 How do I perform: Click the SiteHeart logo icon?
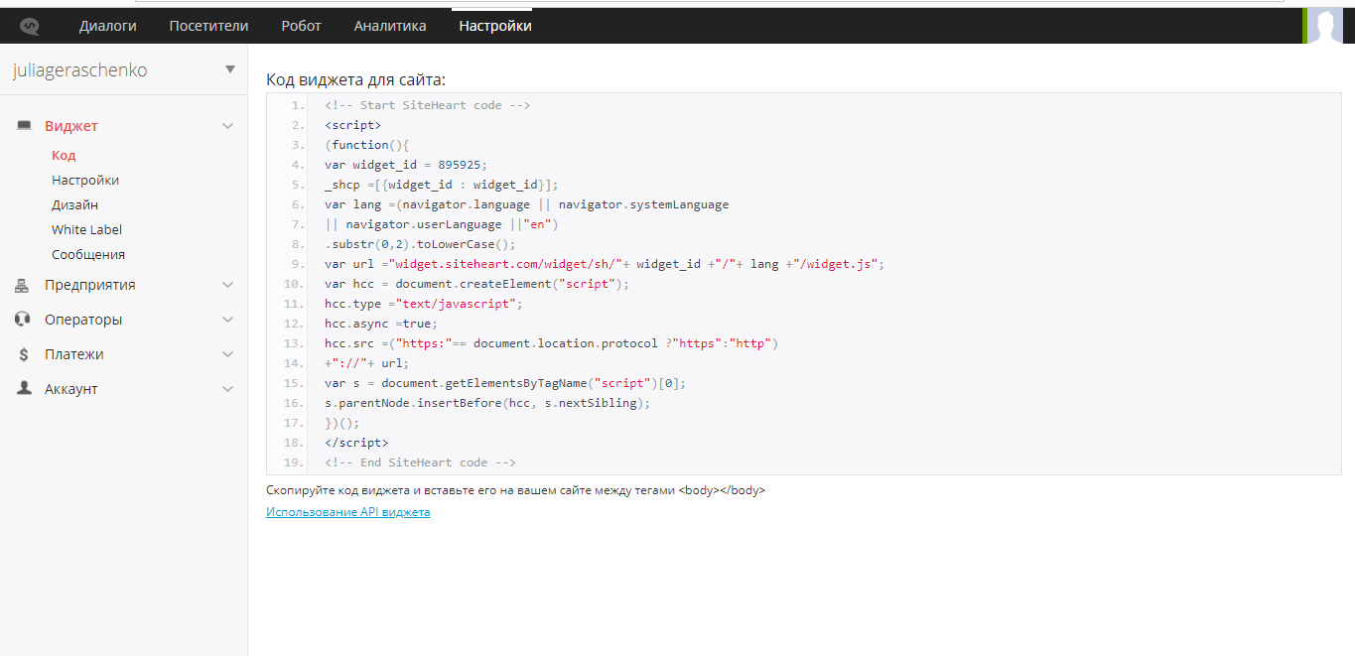pyautogui.click(x=30, y=26)
